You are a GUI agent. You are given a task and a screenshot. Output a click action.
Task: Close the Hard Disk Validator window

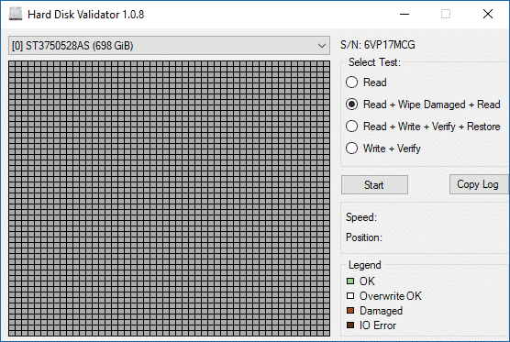pyautogui.click(x=488, y=14)
